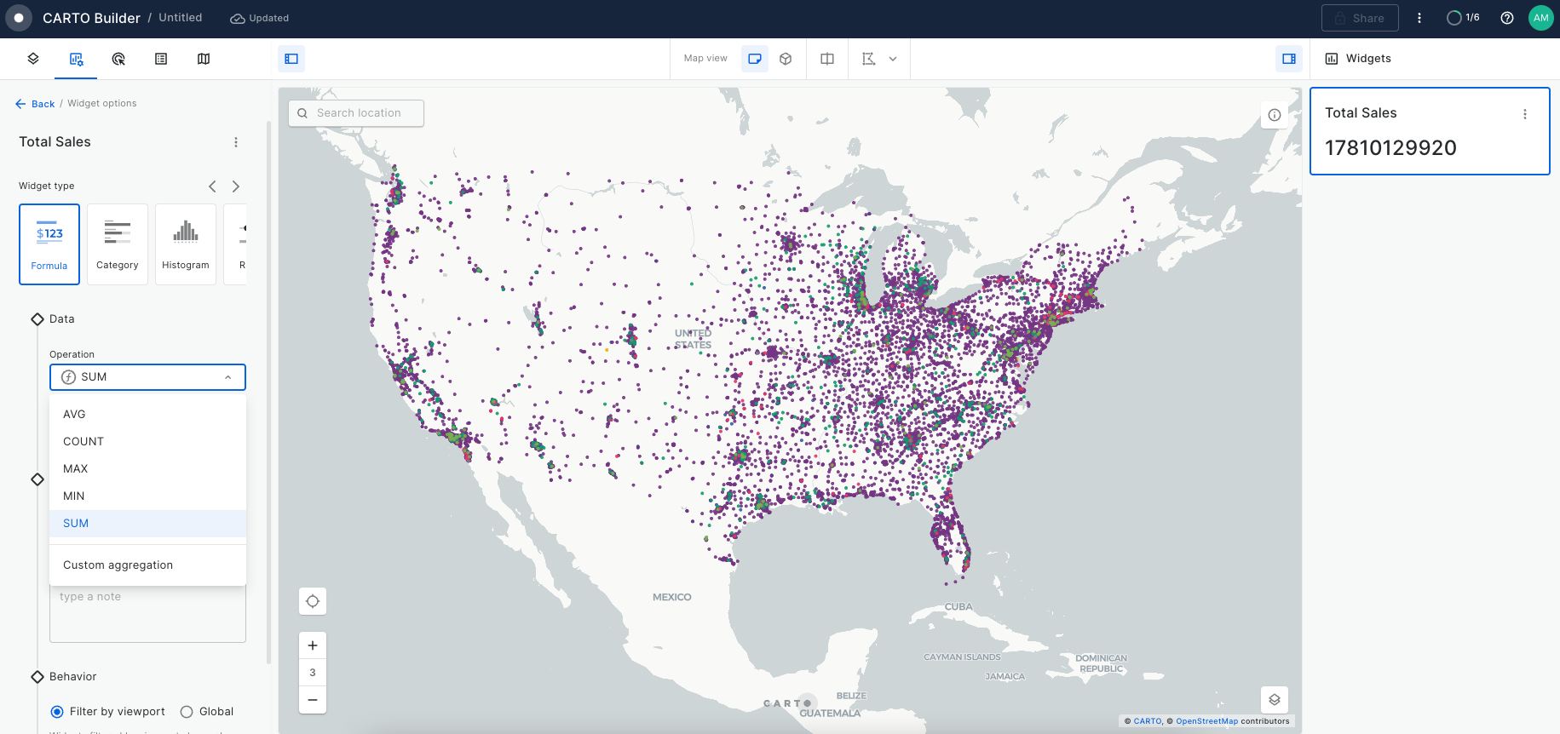Open the help question mark icon
The image size is (1560, 734).
point(1507,18)
